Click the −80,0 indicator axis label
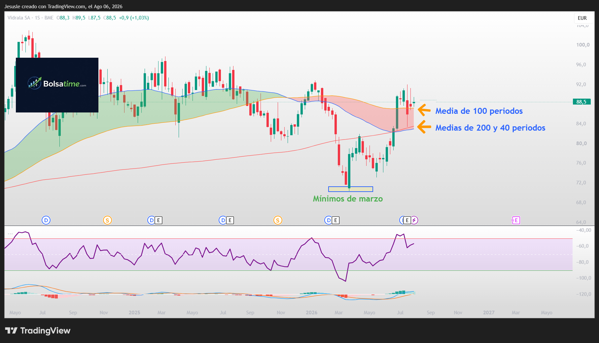The width and height of the screenshot is (599, 343). click(582, 262)
